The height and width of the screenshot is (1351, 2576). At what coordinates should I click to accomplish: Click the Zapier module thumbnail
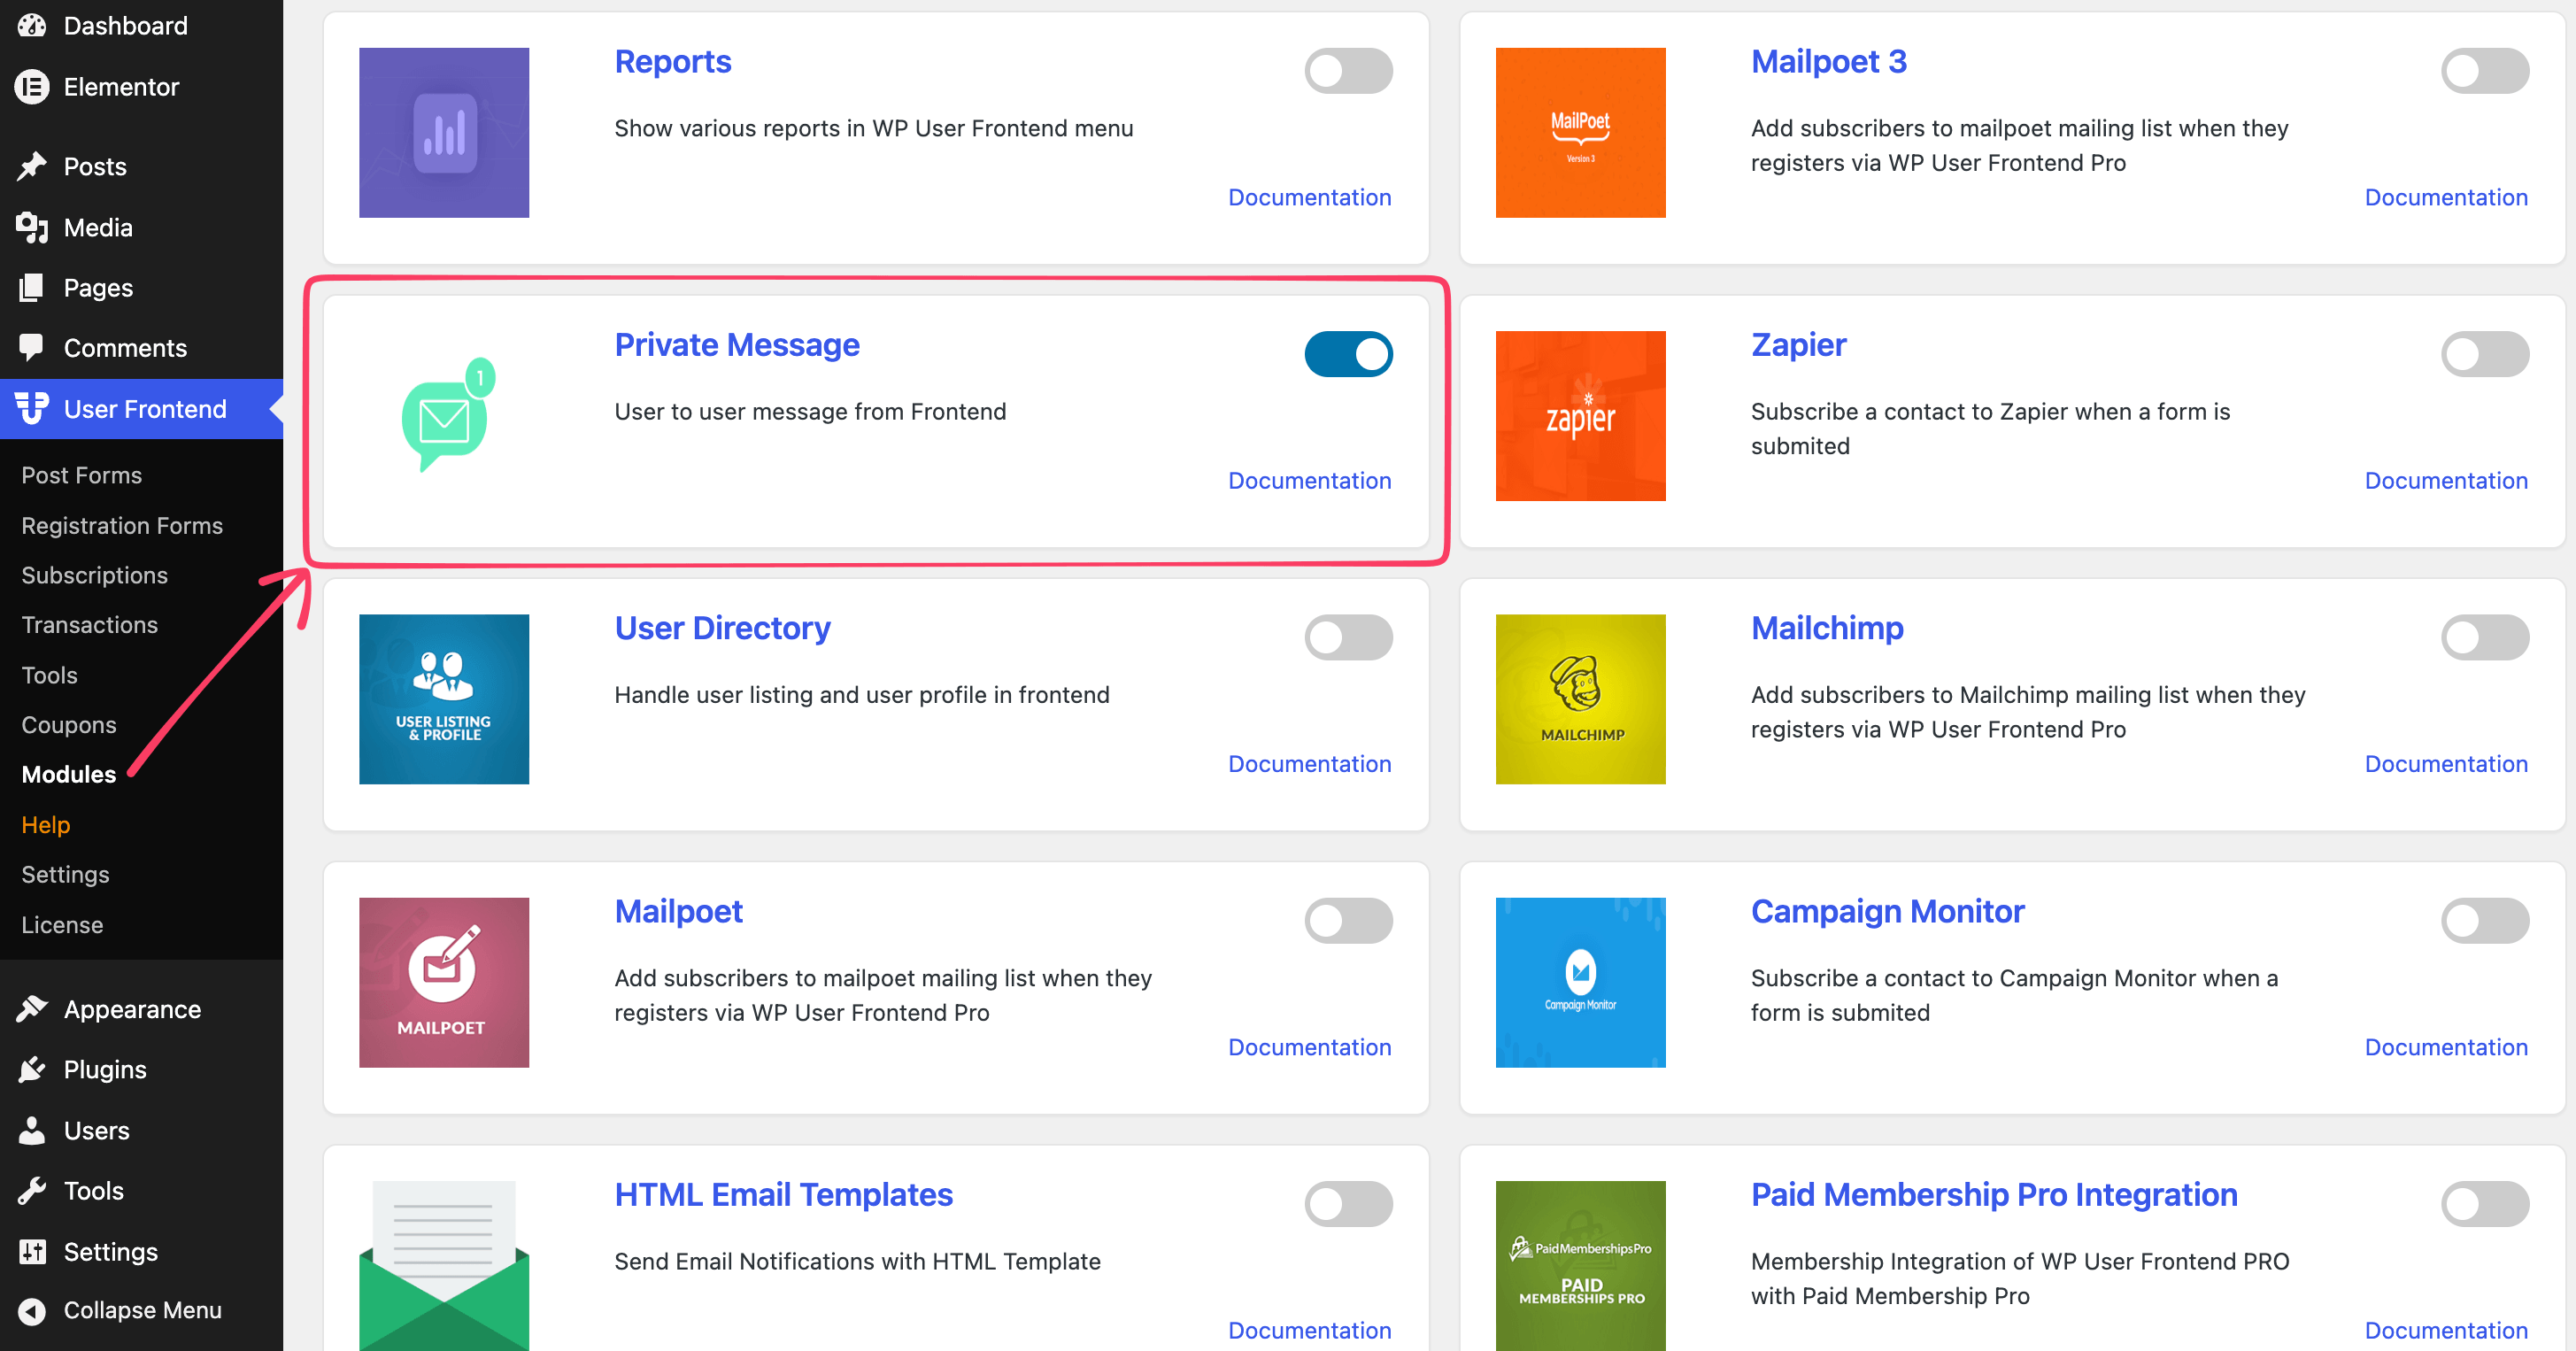[1580, 416]
